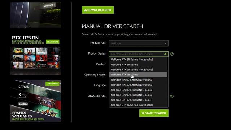
Task: Open the GeForce RTX graphics card banner image
Action: tap(35, 15)
